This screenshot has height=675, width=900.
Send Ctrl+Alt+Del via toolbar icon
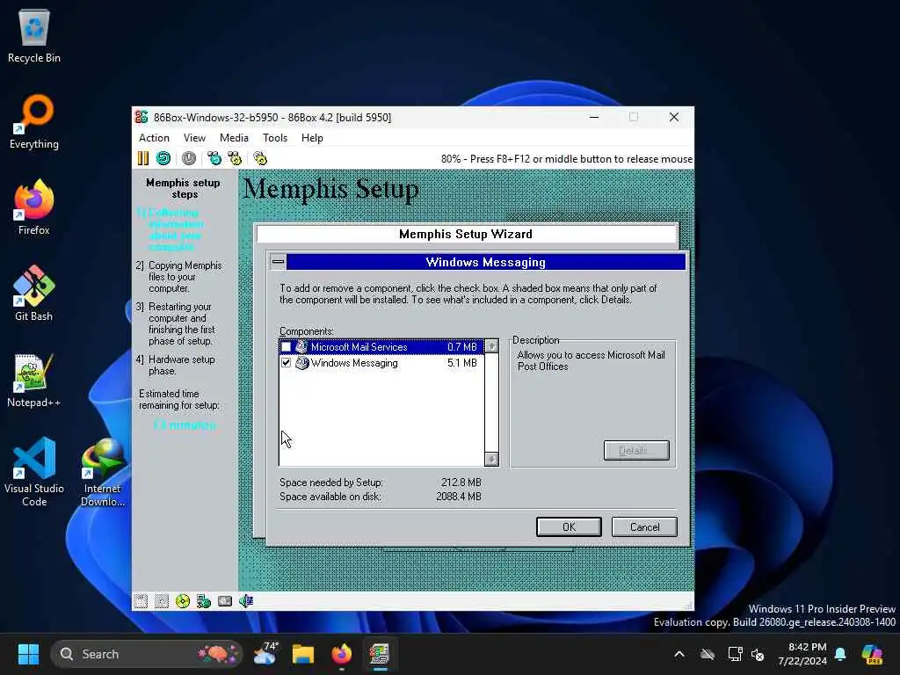click(214, 158)
